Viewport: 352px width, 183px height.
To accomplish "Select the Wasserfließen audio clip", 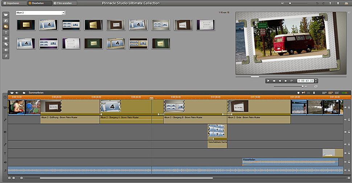I will click(290, 162).
